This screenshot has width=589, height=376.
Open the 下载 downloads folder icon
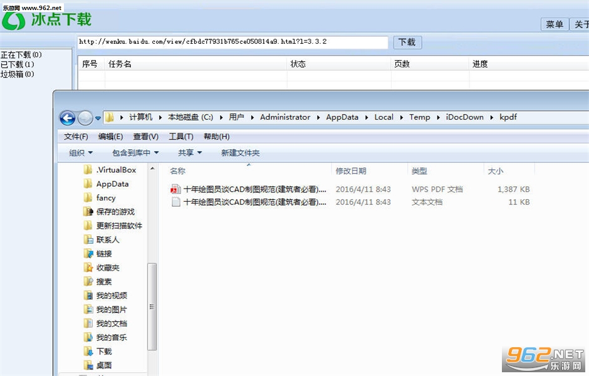[88, 351]
